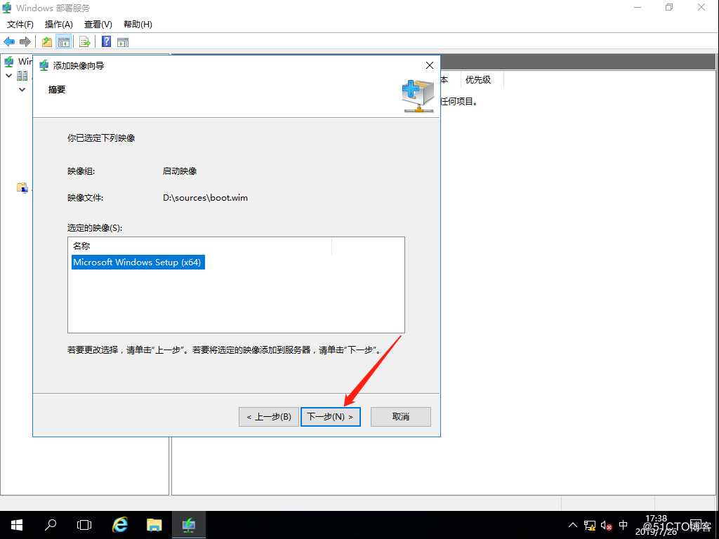Open Task View on the taskbar
The height and width of the screenshot is (539, 719).
pos(84,525)
